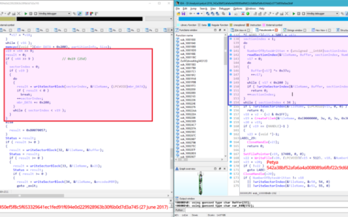
Task: Select sub_10001000 in the Functions list
Action: coord(188,40)
